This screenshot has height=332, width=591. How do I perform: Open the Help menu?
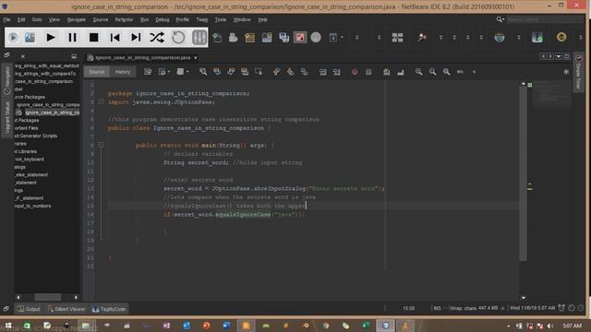pos(262,19)
